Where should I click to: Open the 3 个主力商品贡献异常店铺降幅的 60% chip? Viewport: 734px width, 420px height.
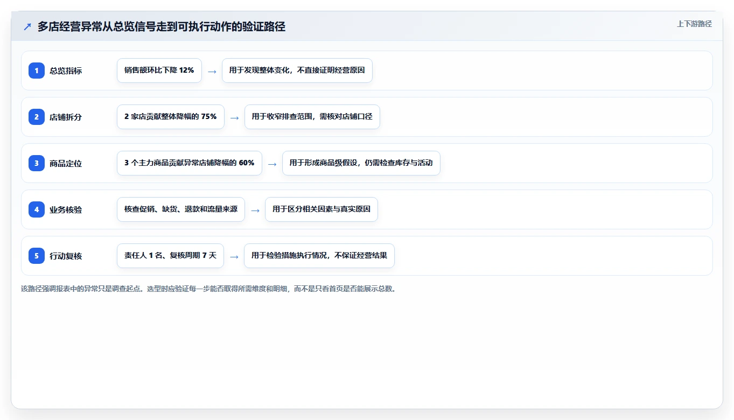tap(190, 163)
